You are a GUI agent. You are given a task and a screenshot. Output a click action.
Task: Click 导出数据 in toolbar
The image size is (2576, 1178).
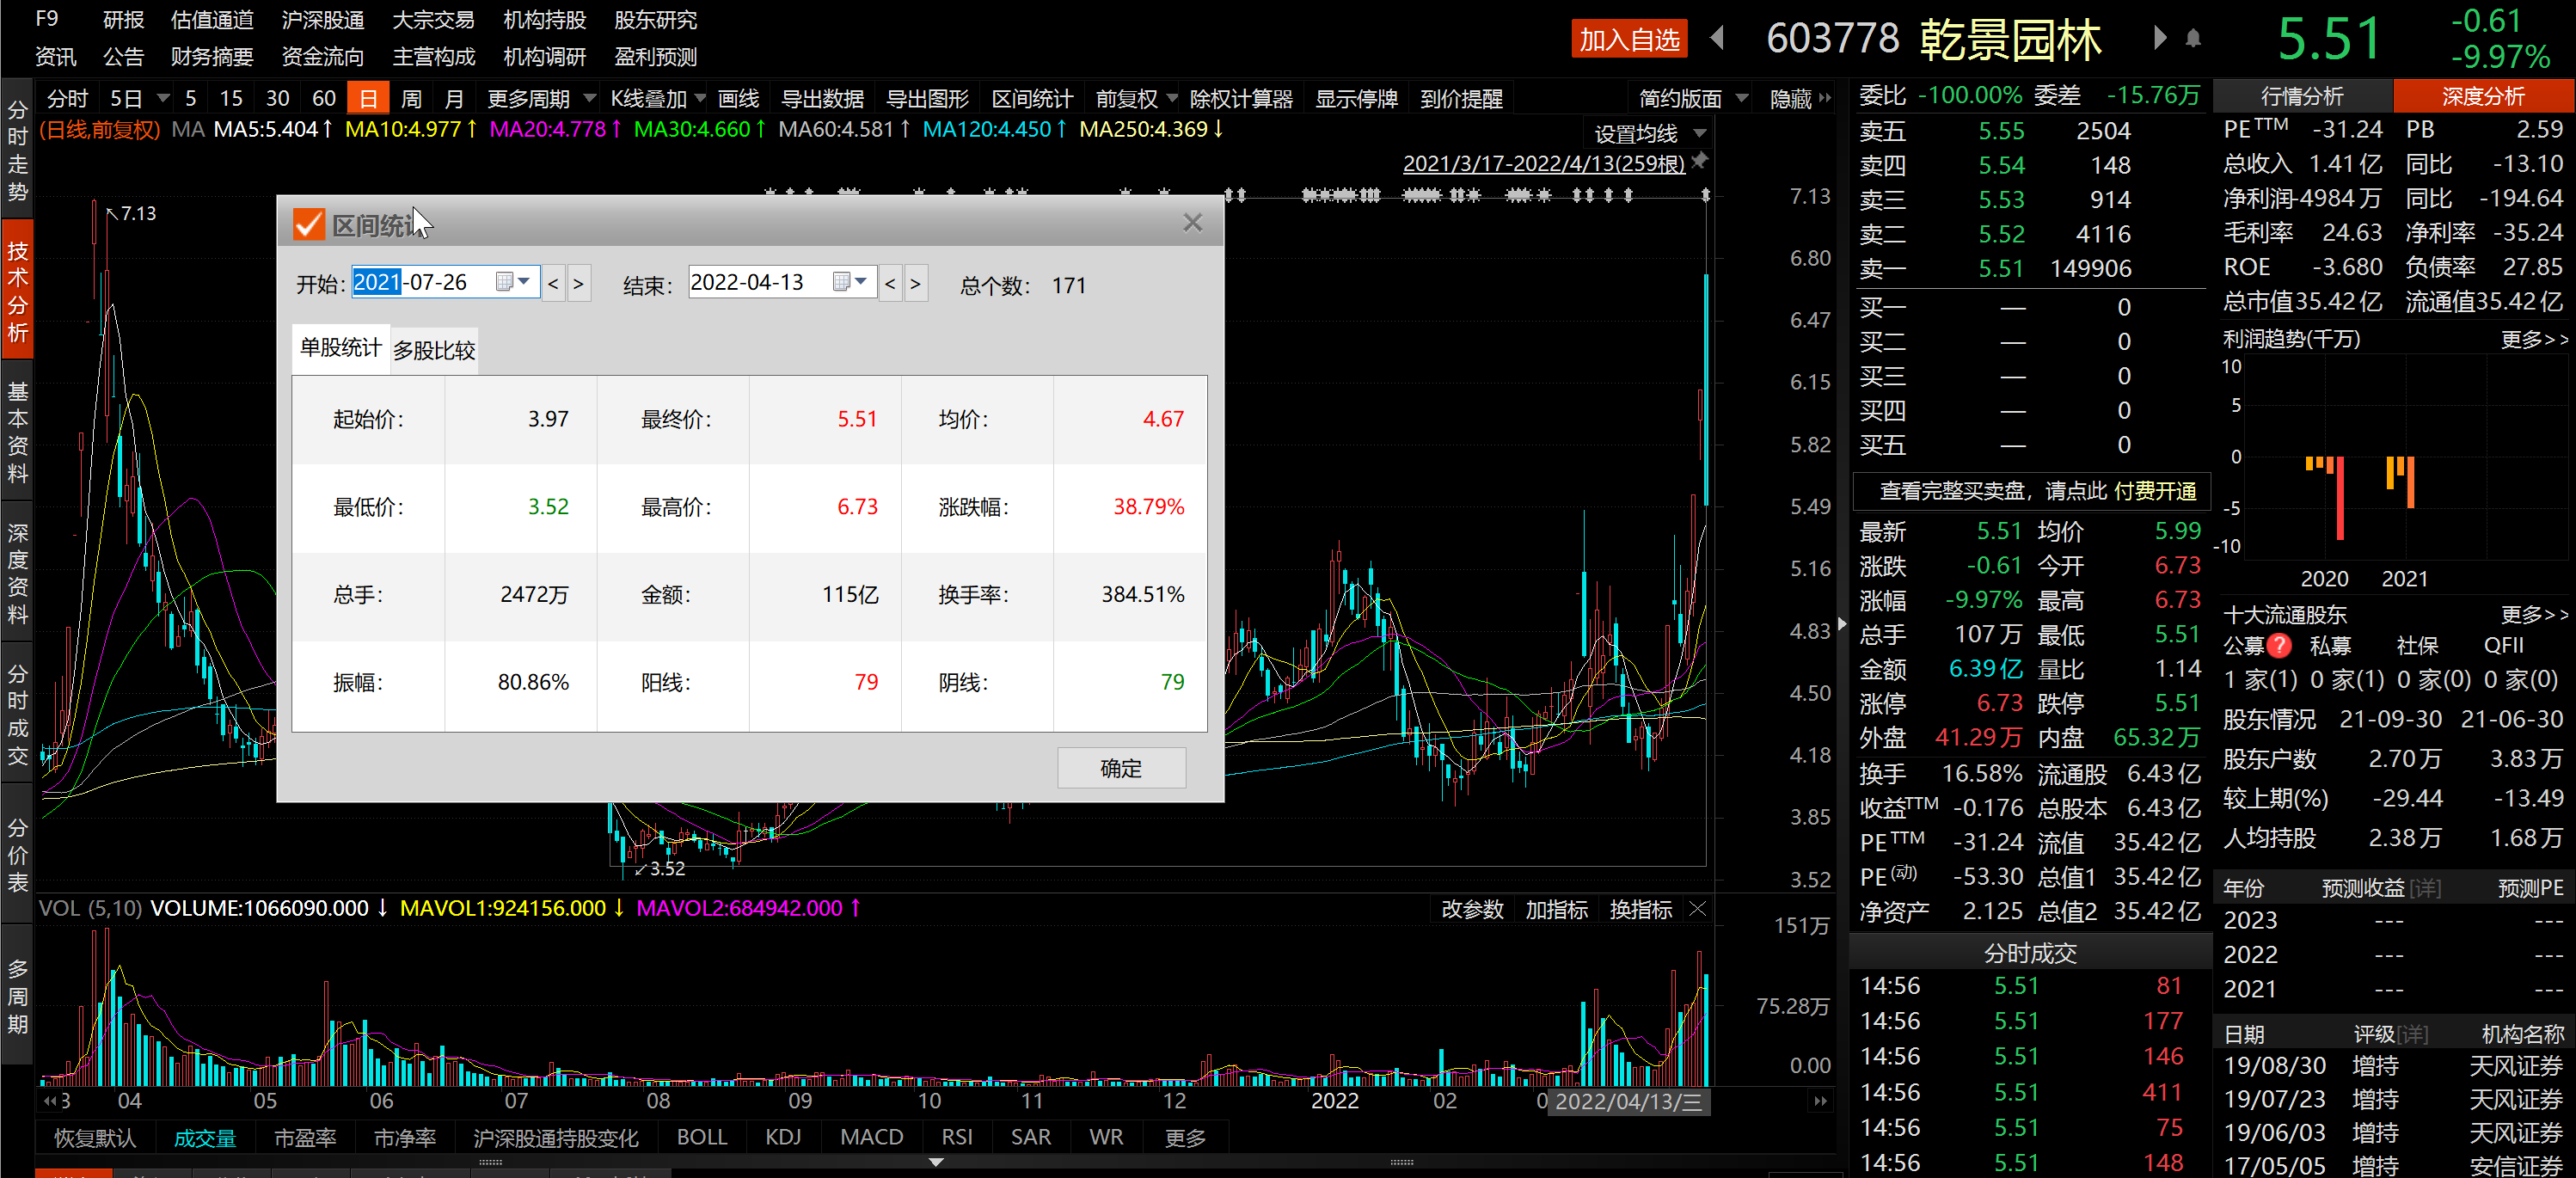tap(822, 98)
